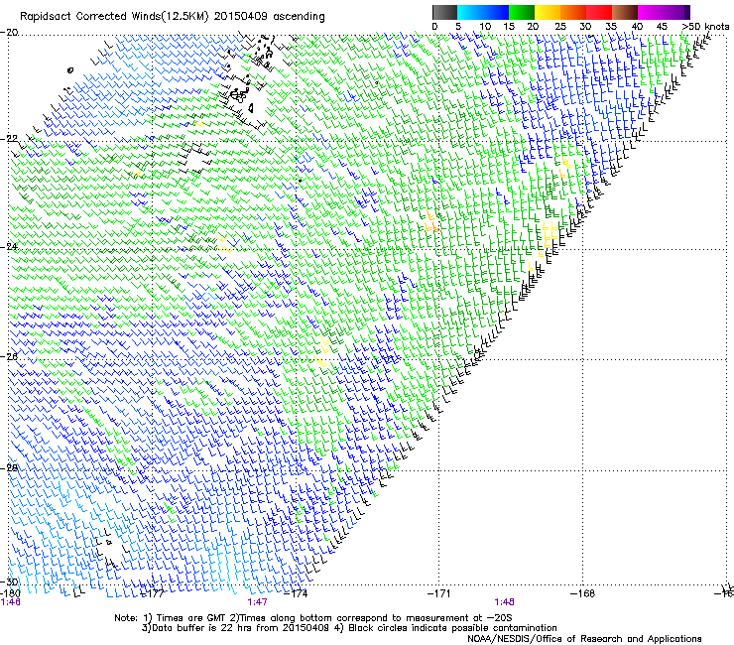
Task: Click the dark purple 45-50 knots color bar segment
Action: tap(676, 12)
